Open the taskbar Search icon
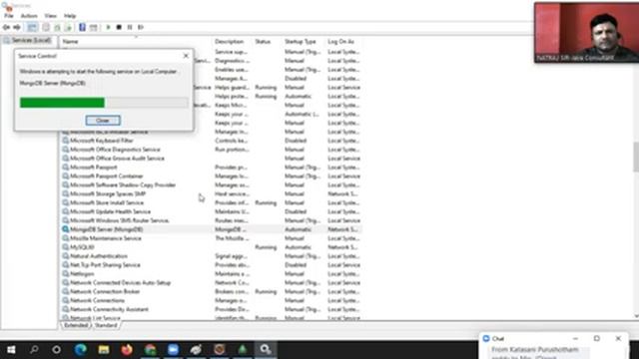 point(34,350)
